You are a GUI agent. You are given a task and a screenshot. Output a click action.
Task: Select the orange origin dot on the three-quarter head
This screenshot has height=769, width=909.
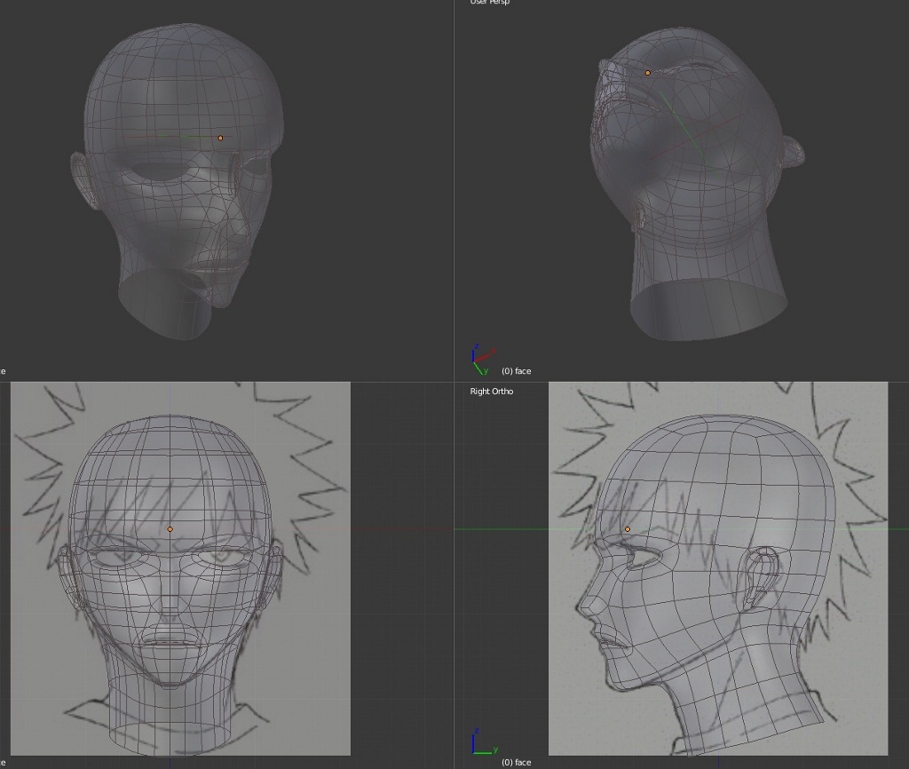(220, 138)
